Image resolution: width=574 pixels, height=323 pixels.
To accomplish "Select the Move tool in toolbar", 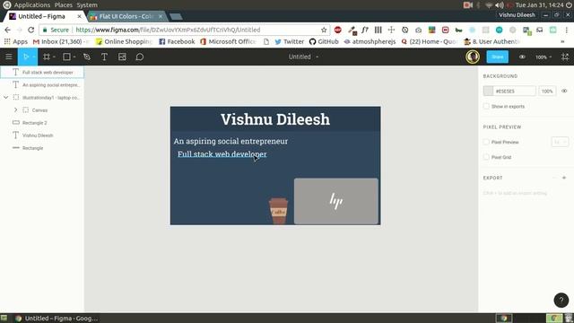I will point(25,57).
